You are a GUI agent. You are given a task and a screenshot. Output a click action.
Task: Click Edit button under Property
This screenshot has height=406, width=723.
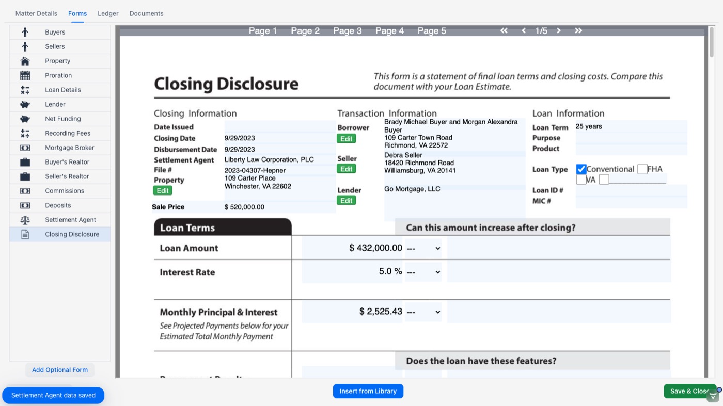tap(163, 190)
